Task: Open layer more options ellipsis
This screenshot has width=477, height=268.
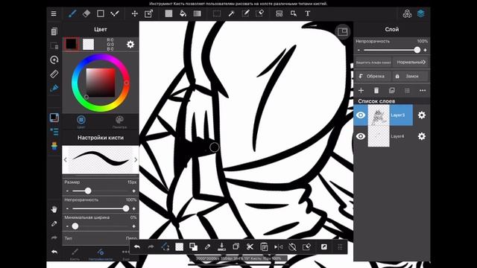Action: (423, 91)
